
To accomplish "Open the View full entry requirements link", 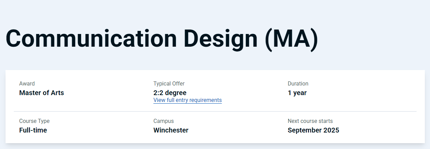I will (x=187, y=100).
